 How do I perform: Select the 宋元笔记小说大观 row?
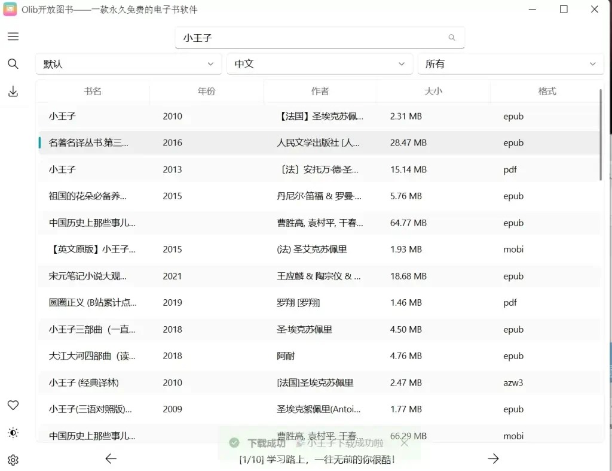pyautogui.click(x=319, y=276)
